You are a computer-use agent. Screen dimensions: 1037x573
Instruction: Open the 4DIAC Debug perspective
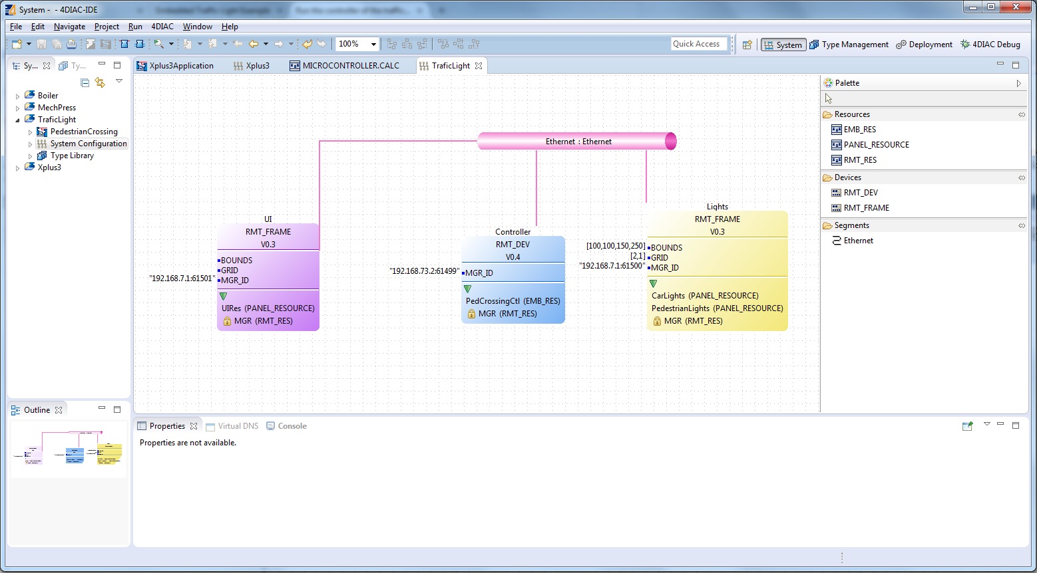click(x=990, y=45)
